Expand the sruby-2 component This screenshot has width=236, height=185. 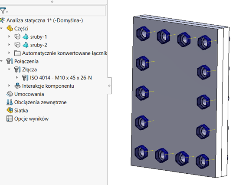[9, 45]
